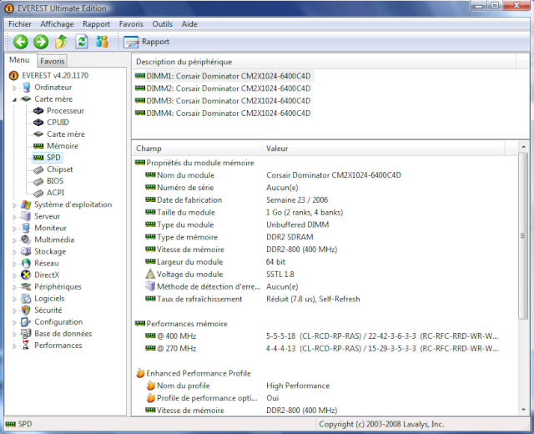
Task: Select the SPD item in tree
Action: click(48, 158)
